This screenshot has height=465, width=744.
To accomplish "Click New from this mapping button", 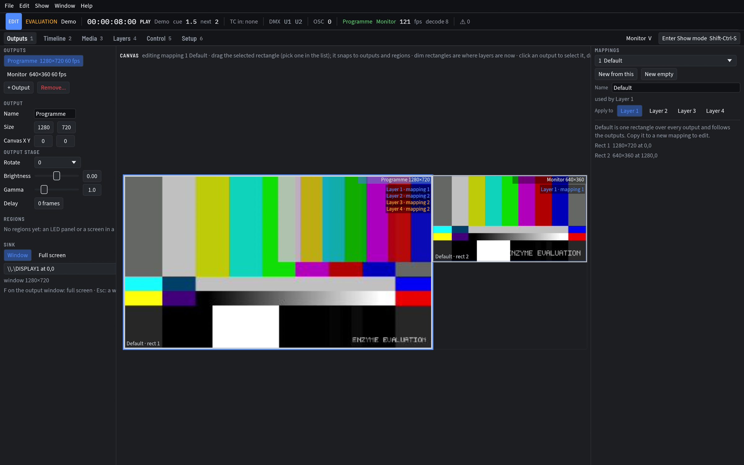I will (x=616, y=74).
